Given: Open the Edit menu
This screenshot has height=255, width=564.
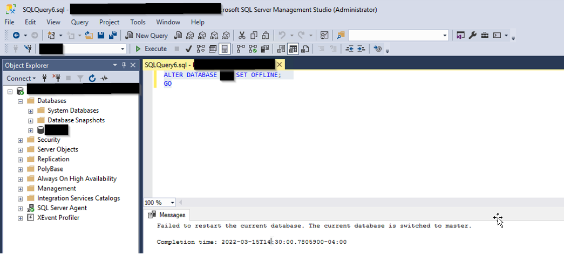Looking at the screenshot, I should (30, 22).
